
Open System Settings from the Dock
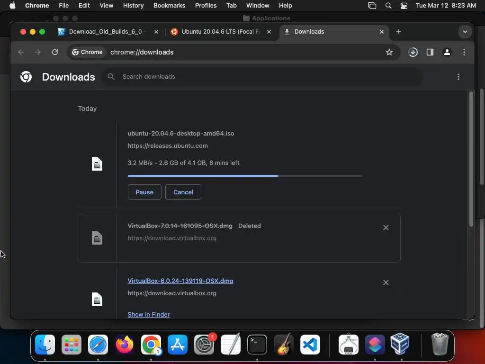pyautogui.click(x=204, y=345)
